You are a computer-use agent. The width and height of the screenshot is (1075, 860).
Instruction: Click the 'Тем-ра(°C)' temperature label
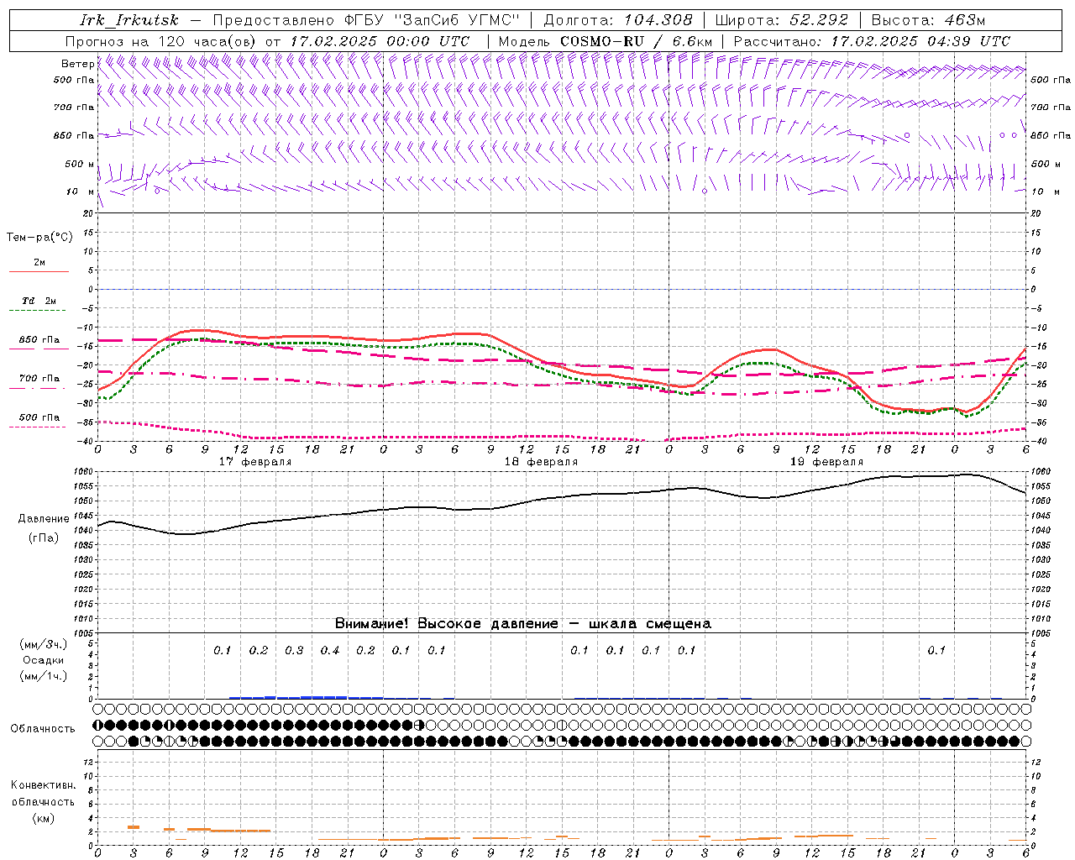39,238
